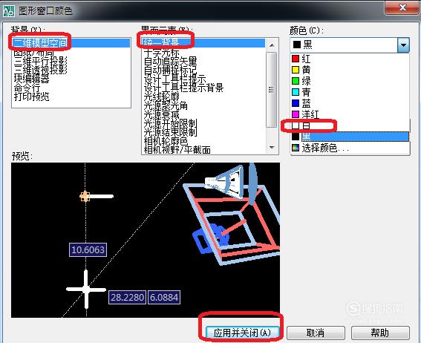Viewport: 421px width, 343px height.
Task: Select 光源开始限制 interface element
Action: tap(171, 123)
